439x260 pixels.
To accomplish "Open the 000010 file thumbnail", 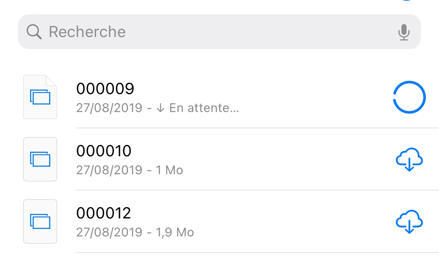I will (40, 159).
